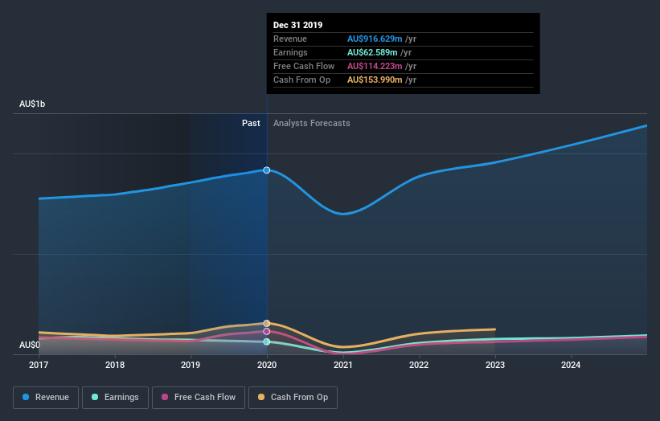The height and width of the screenshot is (421, 660).
Task: Click the AU$916.629m revenue value
Action: (x=375, y=39)
